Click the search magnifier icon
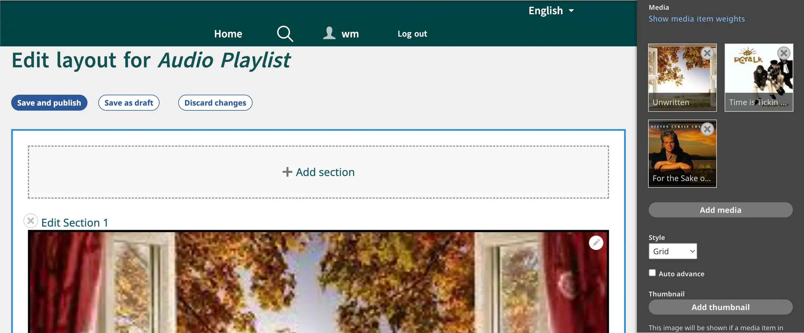The width and height of the screenshot is (804, 333). point(284,34)
